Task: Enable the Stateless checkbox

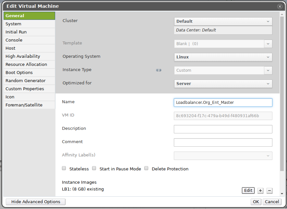Action: pos(64,168)
